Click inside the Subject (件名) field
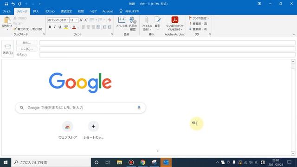The width and height of the screenshot is (297, 167). 167,55
